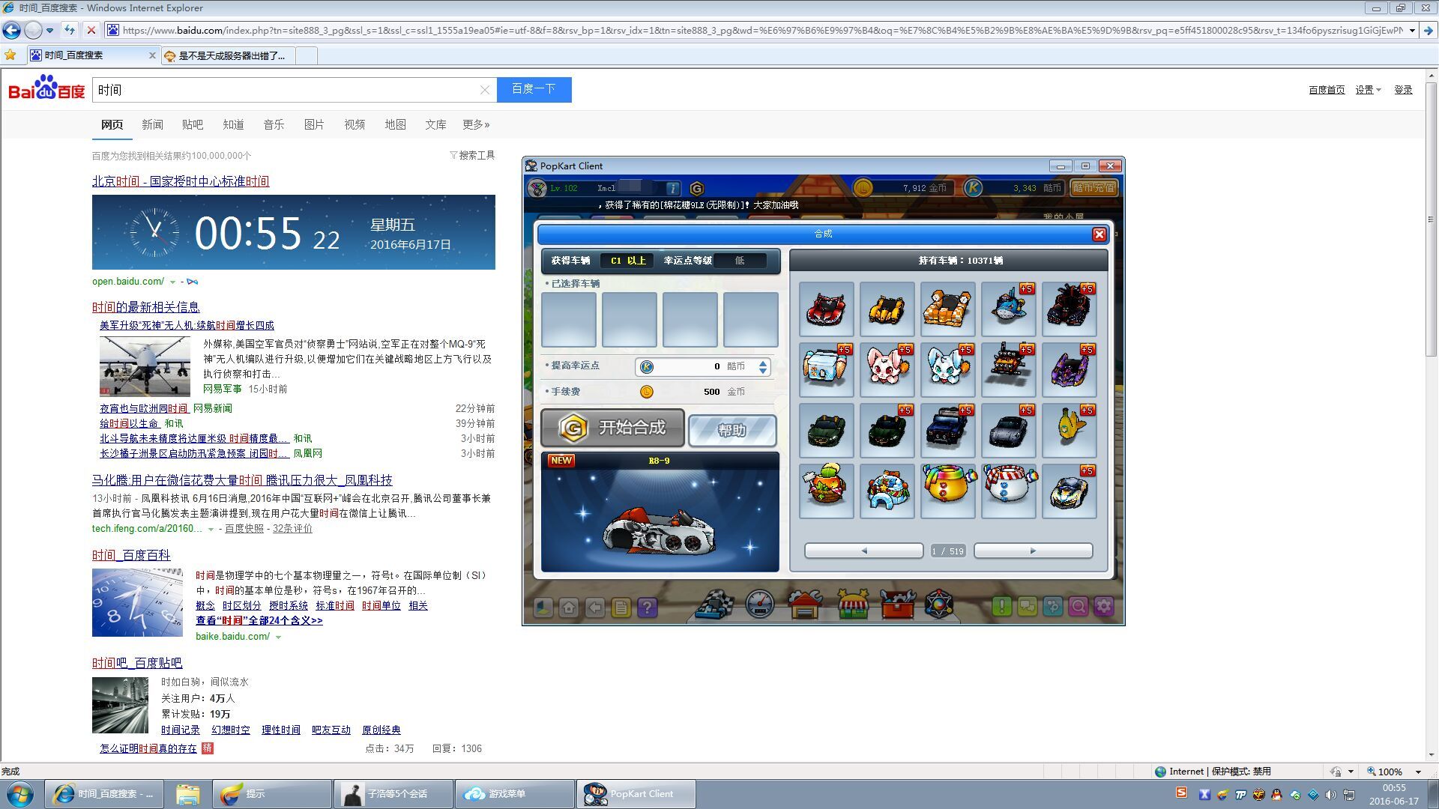Click the green exclamation notice icon in PopKart
1439x809 pixels.
[x=1002, y=606]
